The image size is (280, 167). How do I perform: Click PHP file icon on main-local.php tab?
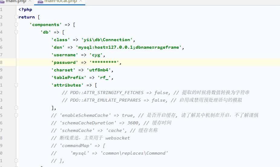40,2
